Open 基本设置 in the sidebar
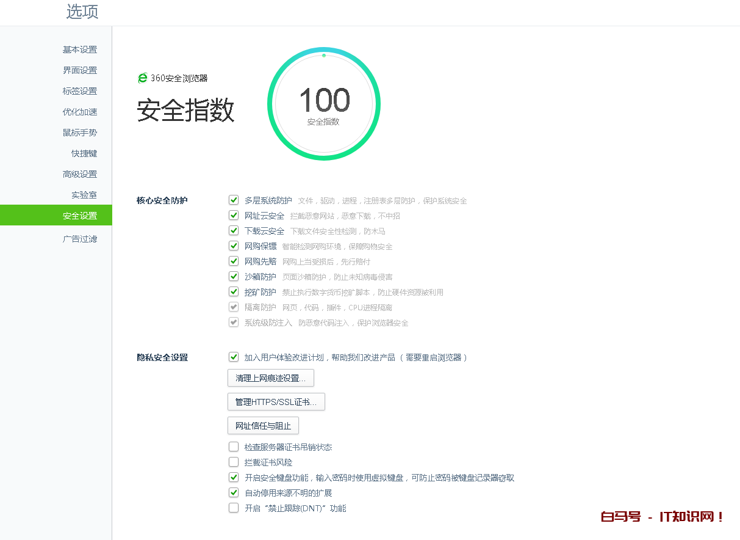 click(x=79, y=49)
